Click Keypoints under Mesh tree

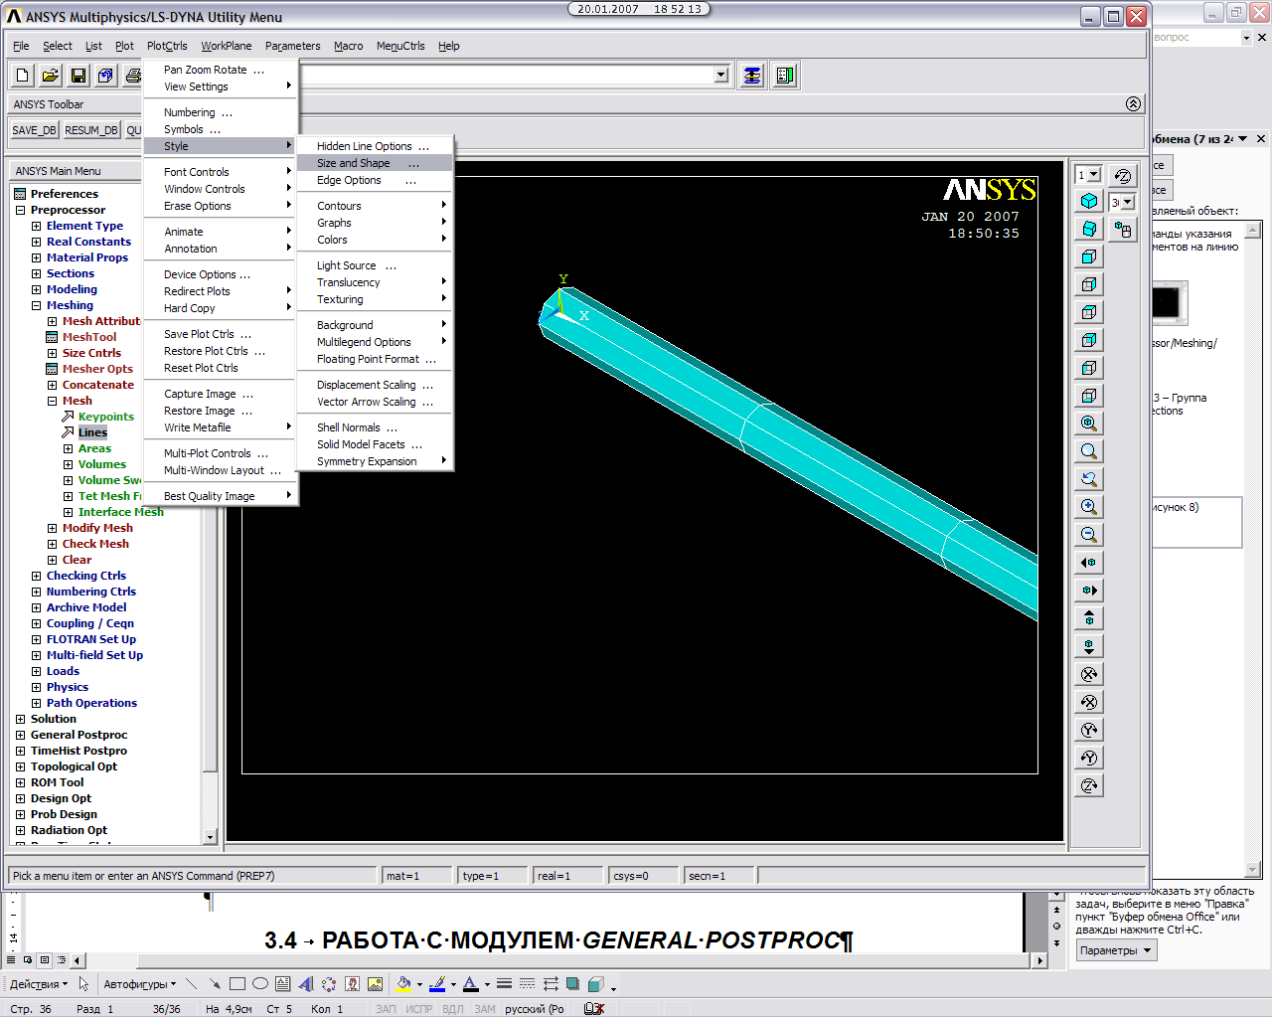[105, 417]
